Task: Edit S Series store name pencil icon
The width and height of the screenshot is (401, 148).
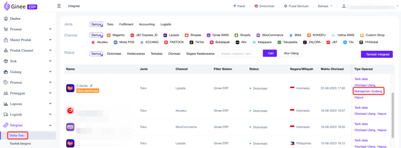Action: click(91, 86)
